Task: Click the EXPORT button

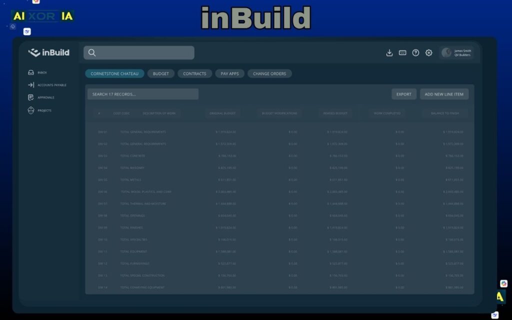Action: click(403, 94)
